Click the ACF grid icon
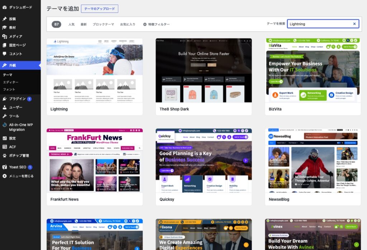This screenshot has height=250, width=367. click(x=4, y=147)
